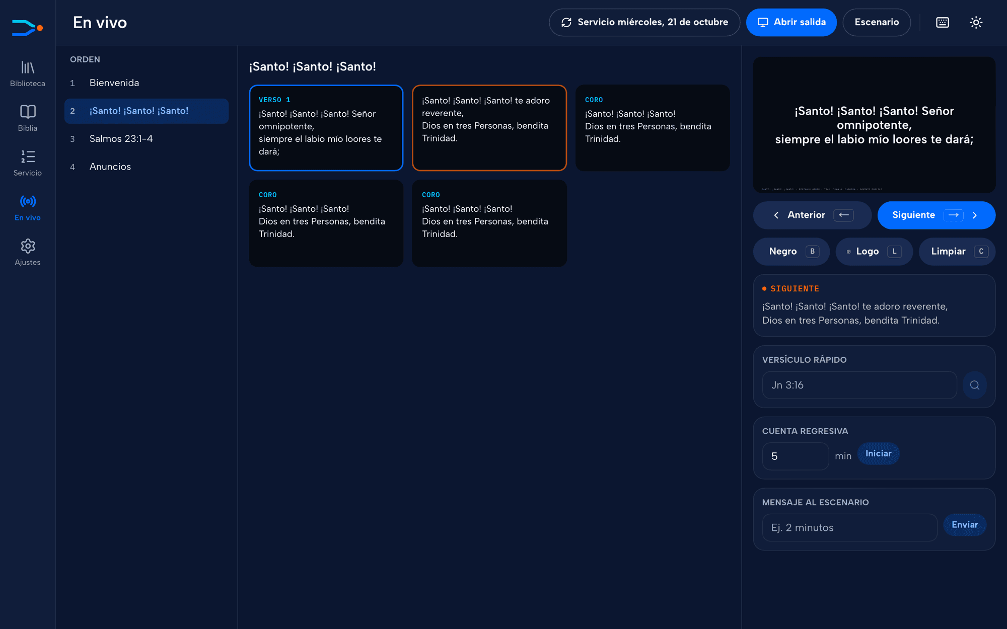Open keyboard shortcuts icon
Viewport: 1007px width, 629px height.
coord(943,22)
